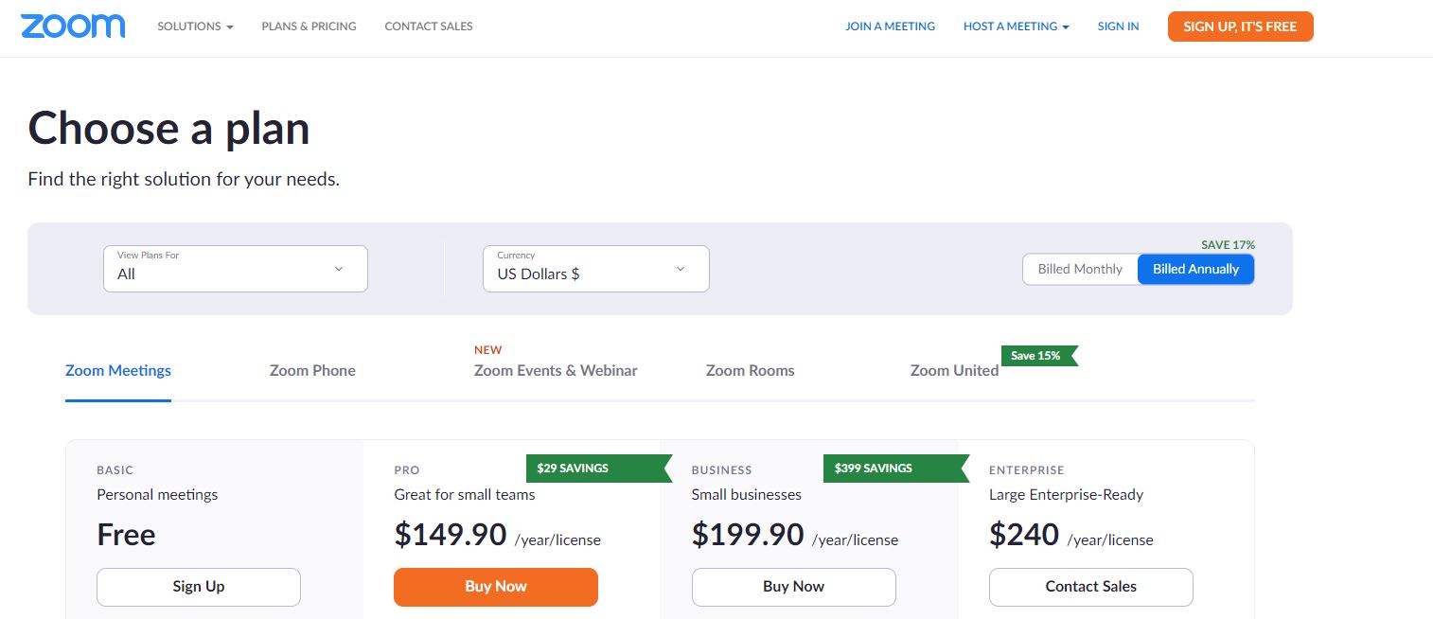The width and height of the screenshot is (1433, 619).
Task: Click 'Large Enterprise-Ready' description text
Action: click(1066, 494)
